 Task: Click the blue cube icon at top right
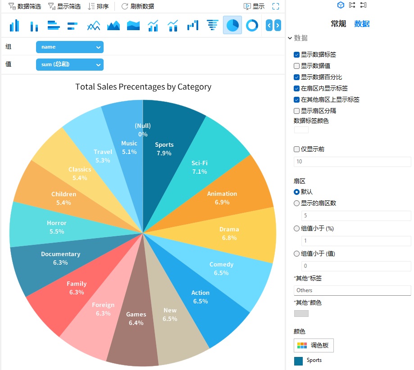pyautogui.click(x=340, y=5)
